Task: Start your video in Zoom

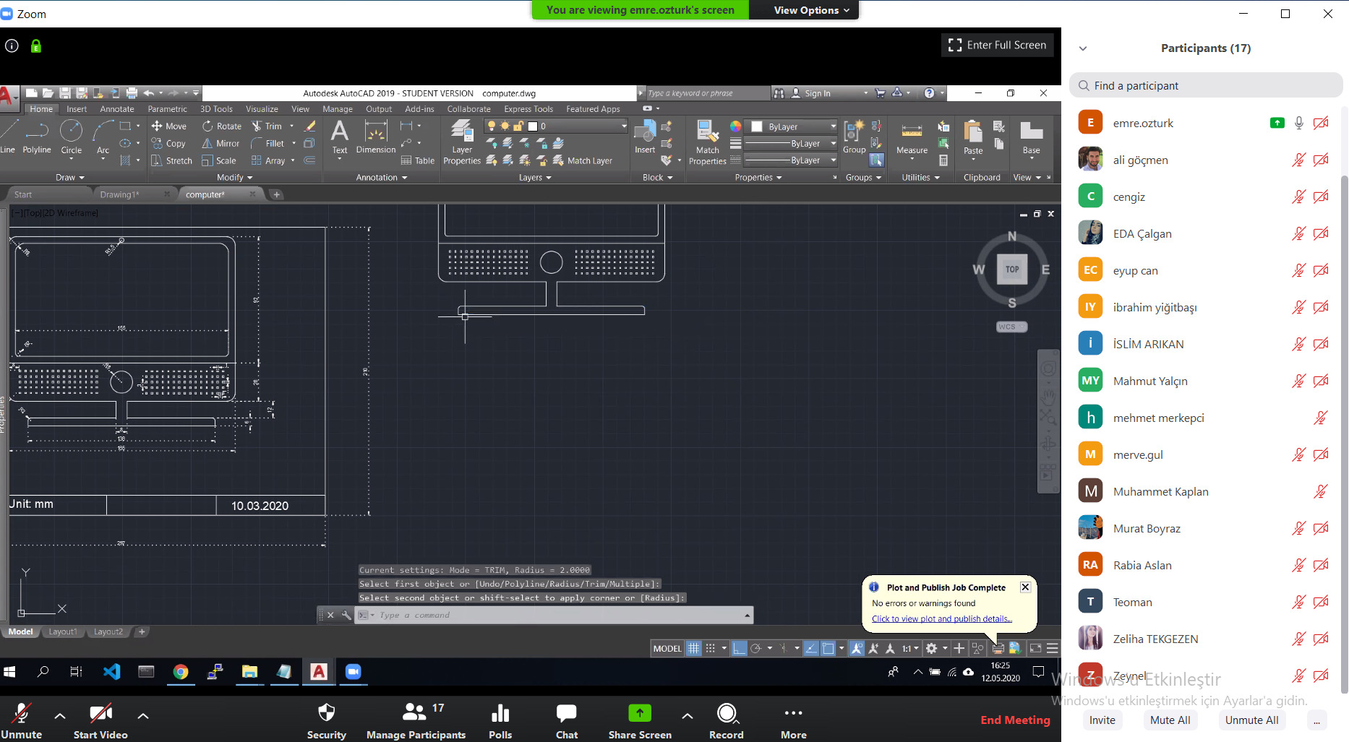Action: [100, 720]
